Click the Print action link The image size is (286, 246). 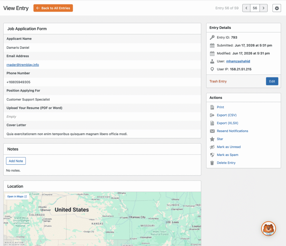point(220,107)
